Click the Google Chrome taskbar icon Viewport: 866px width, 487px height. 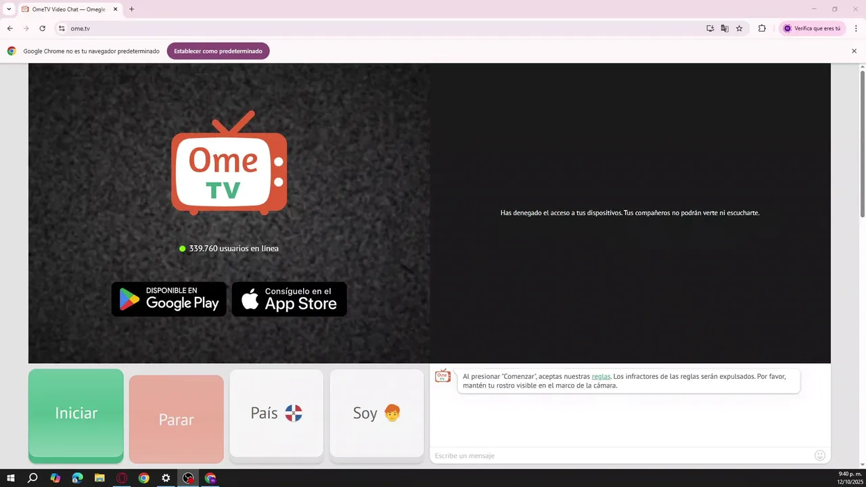[143, 478]
